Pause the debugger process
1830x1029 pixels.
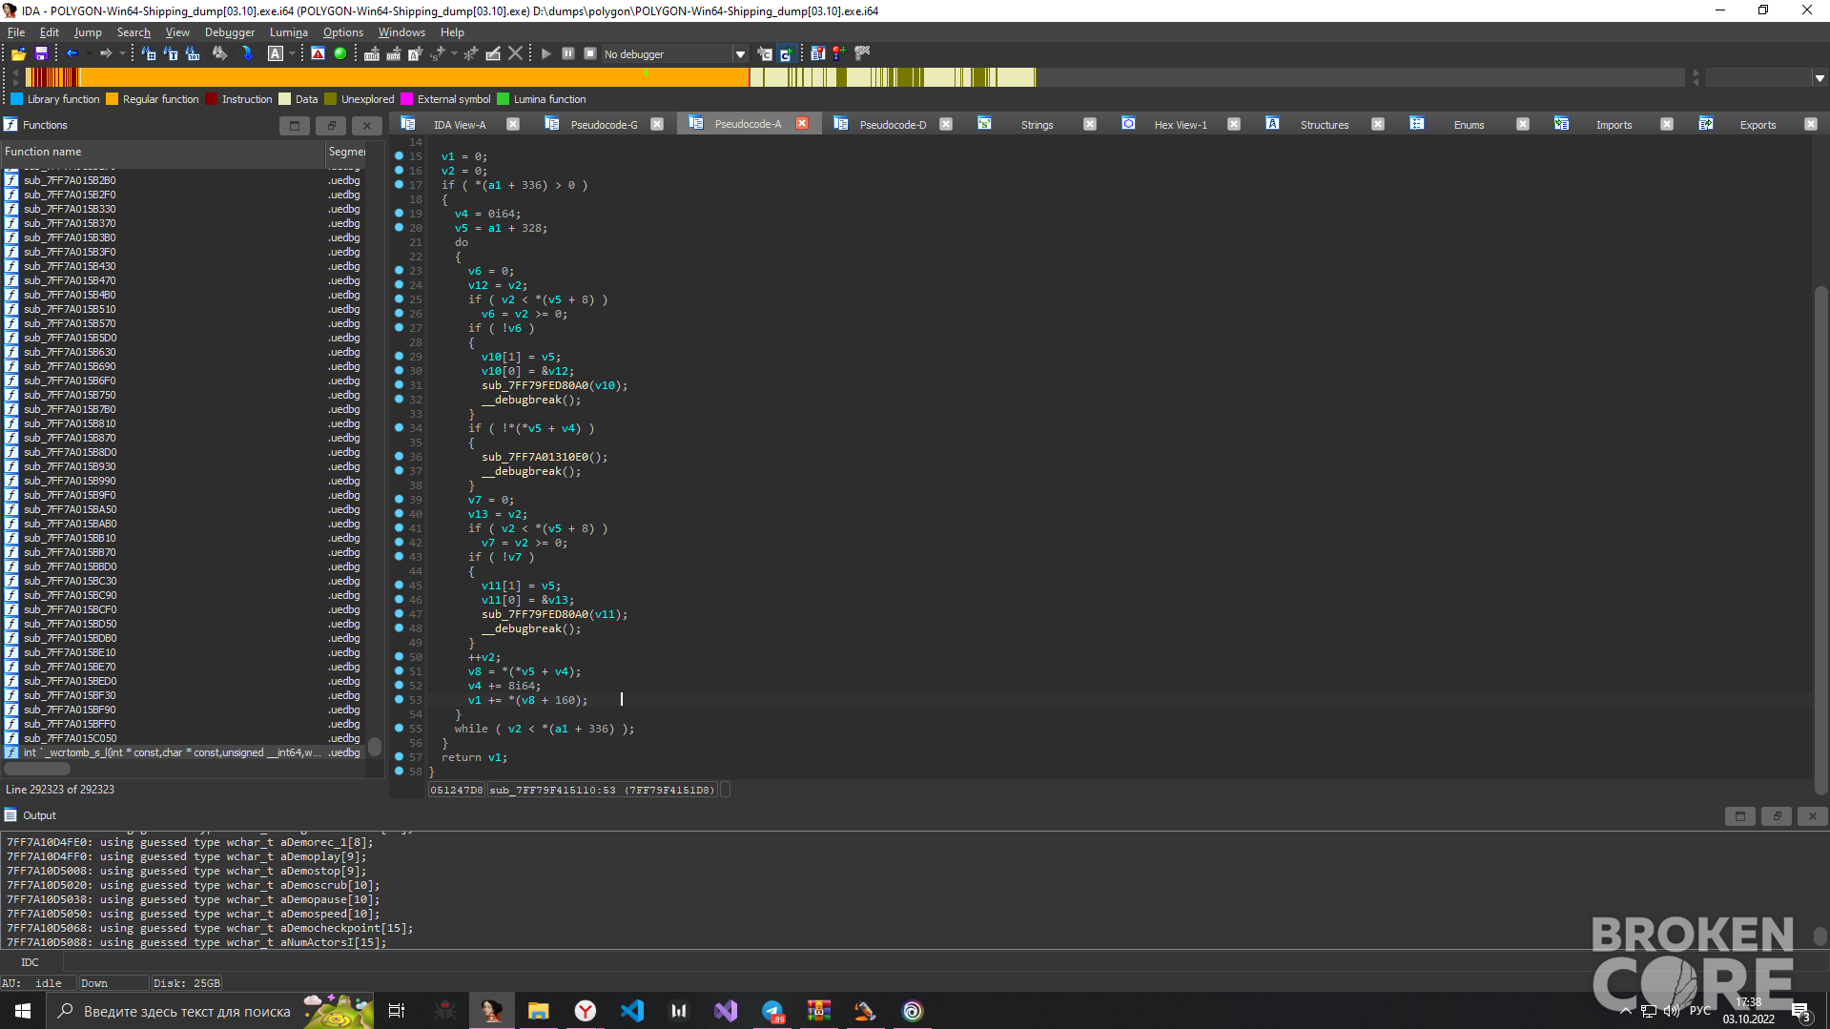click(568, 53)
